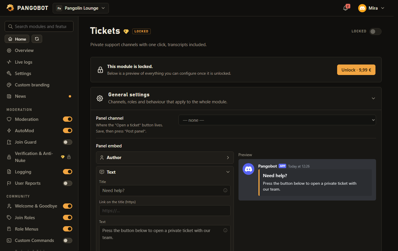Click the Unlock 9,99 € button
Image resolution: width=398 pixels, height=251 pixels.
[356, 70]
